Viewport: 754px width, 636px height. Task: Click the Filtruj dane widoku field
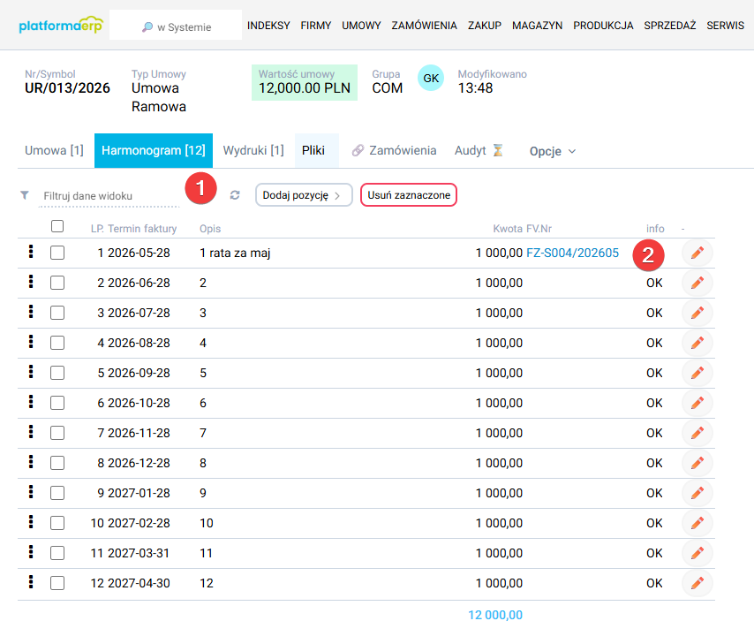click(x=109, y=196)
